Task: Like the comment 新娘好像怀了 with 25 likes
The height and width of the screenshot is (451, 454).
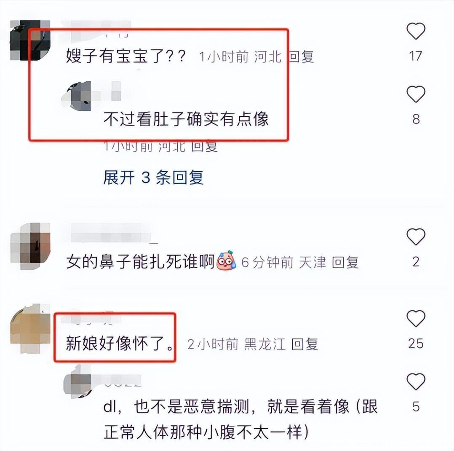Action: pyautogui.click(x=416, y=318)
